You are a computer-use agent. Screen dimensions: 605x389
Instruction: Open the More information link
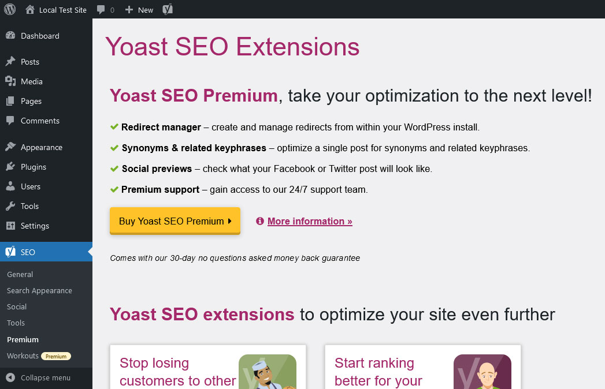309,221
